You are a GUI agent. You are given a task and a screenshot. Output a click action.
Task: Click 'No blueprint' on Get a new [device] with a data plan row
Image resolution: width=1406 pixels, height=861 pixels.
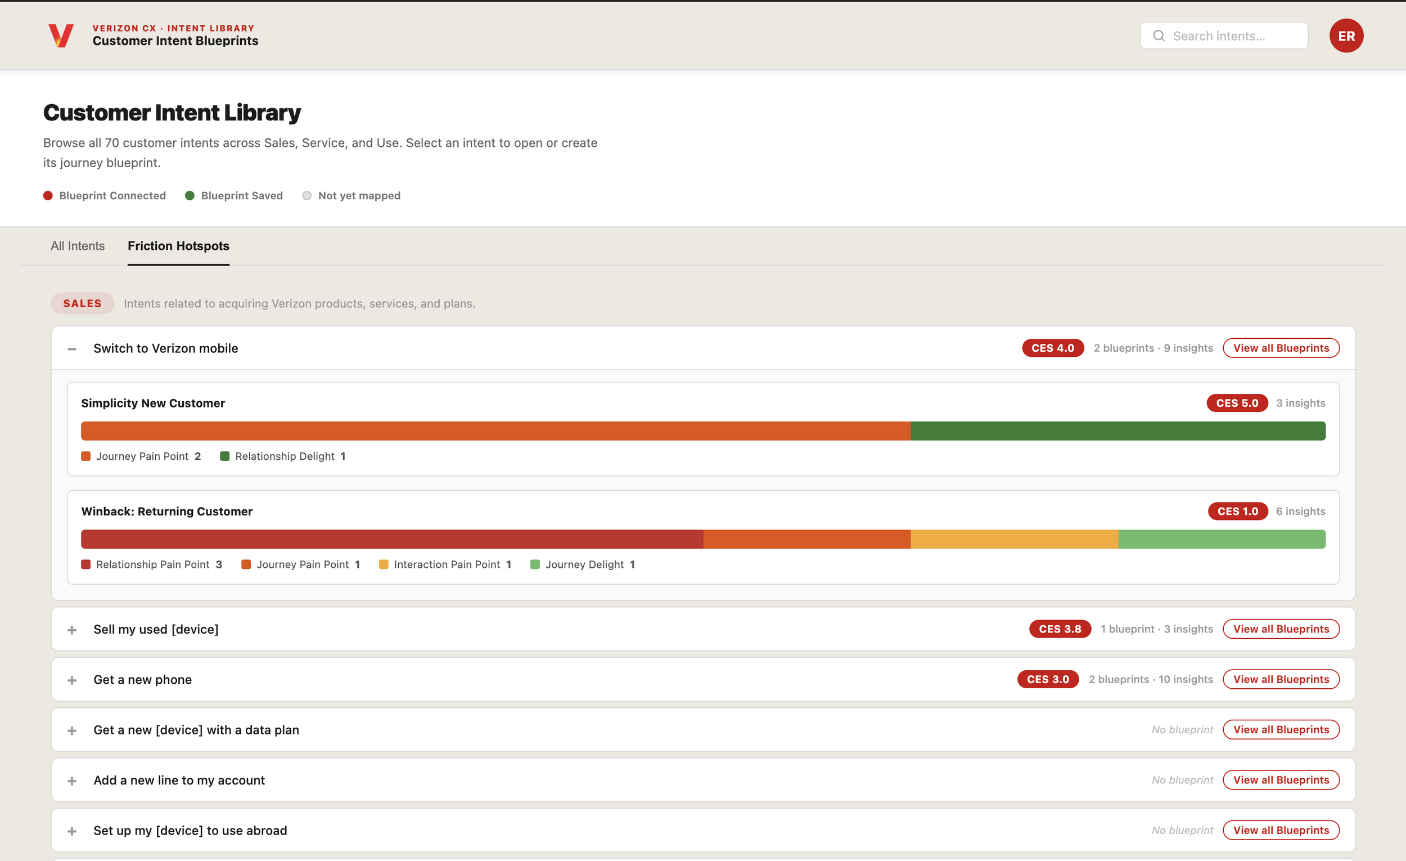tap(1182, 730)
